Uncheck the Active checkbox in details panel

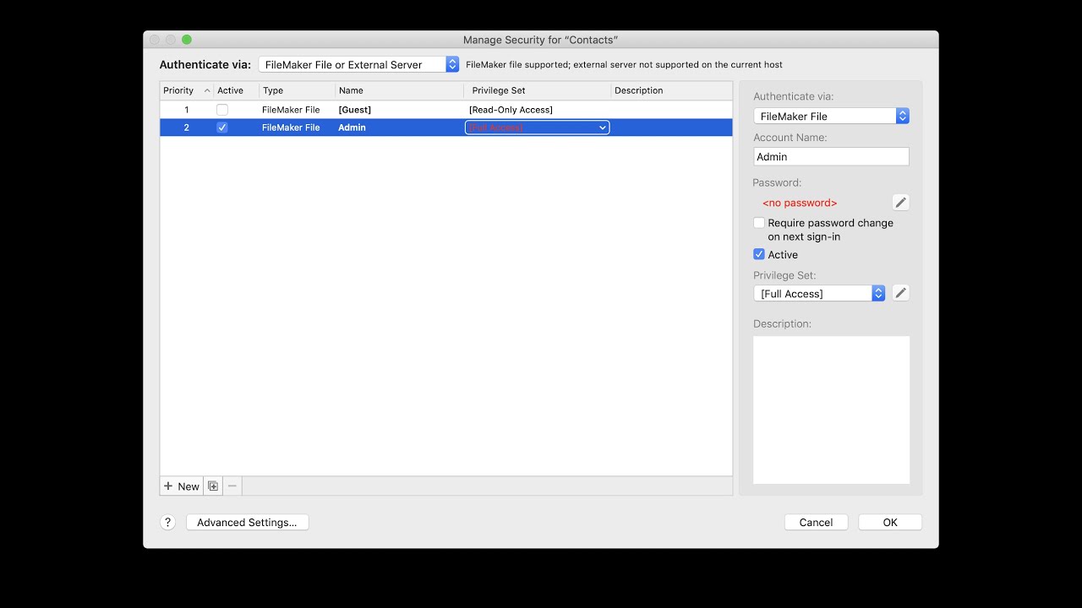(759, 254)
